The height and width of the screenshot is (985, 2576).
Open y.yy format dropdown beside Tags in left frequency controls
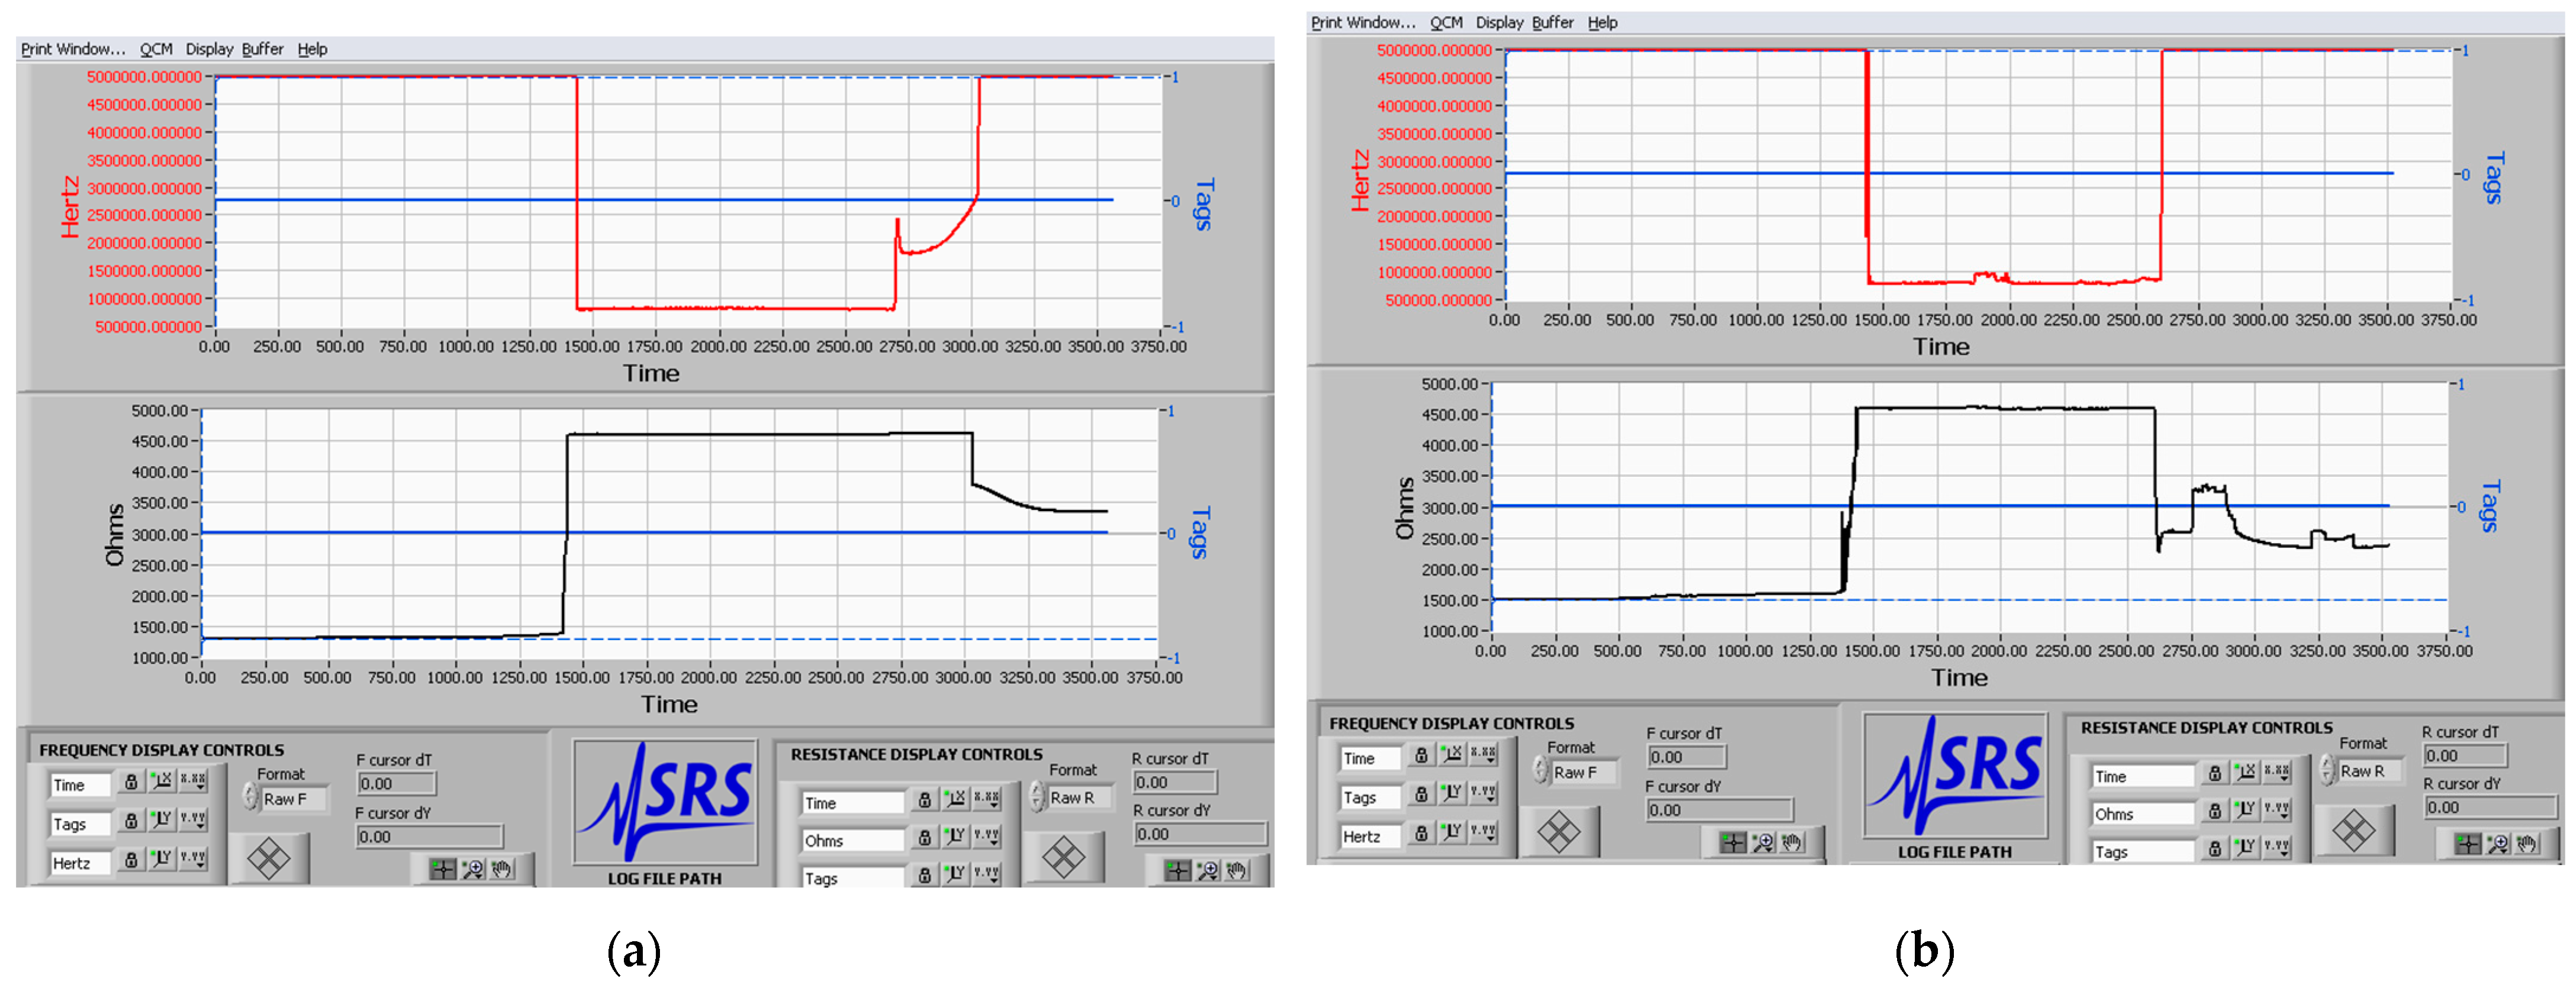(193, 820)
